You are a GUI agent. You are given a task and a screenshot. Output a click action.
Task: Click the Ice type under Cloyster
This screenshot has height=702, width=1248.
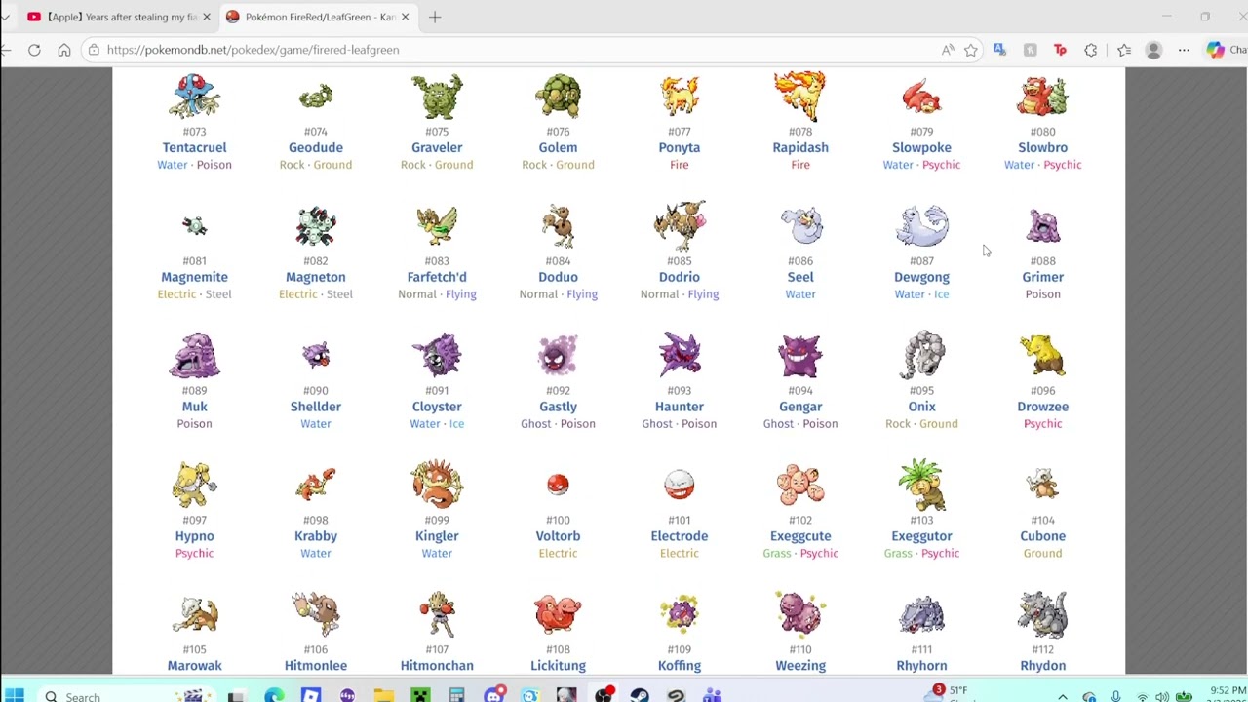coord(456,424)
